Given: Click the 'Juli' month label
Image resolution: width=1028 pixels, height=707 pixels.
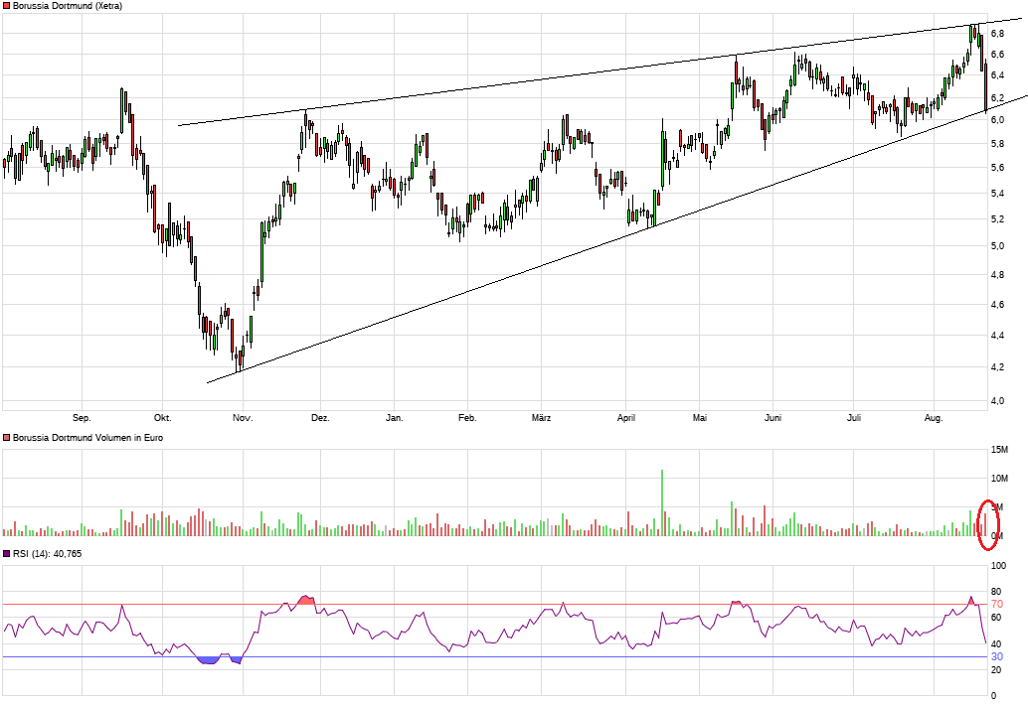Looking at the screenshot, I should (854, 418).
